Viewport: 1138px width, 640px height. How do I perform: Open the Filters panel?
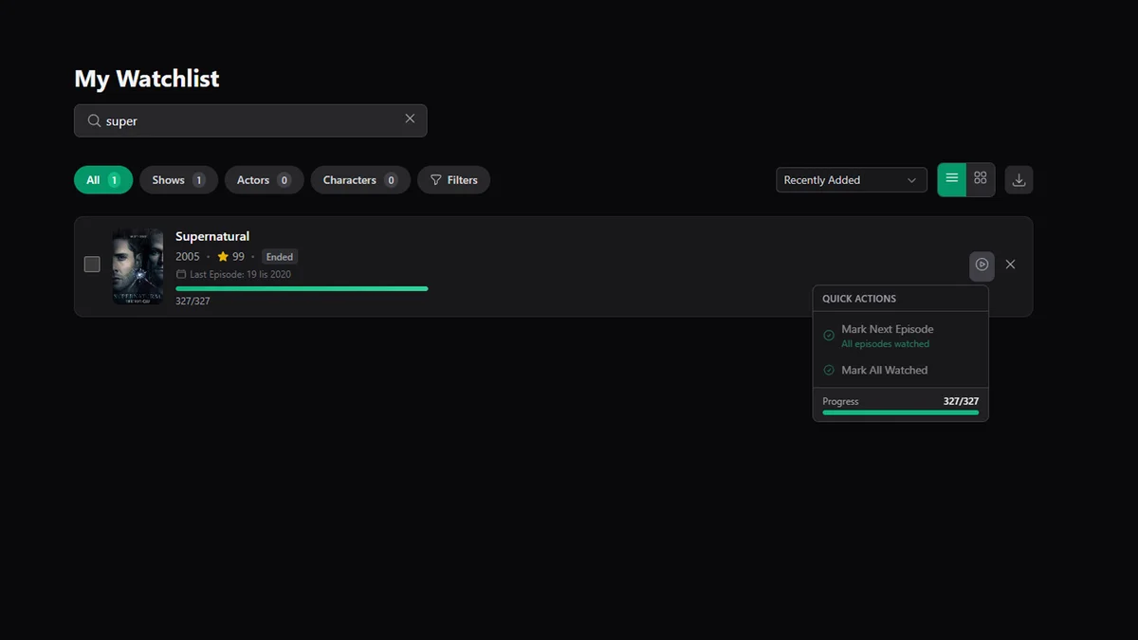pyautogui.click(x=453, y=180)
